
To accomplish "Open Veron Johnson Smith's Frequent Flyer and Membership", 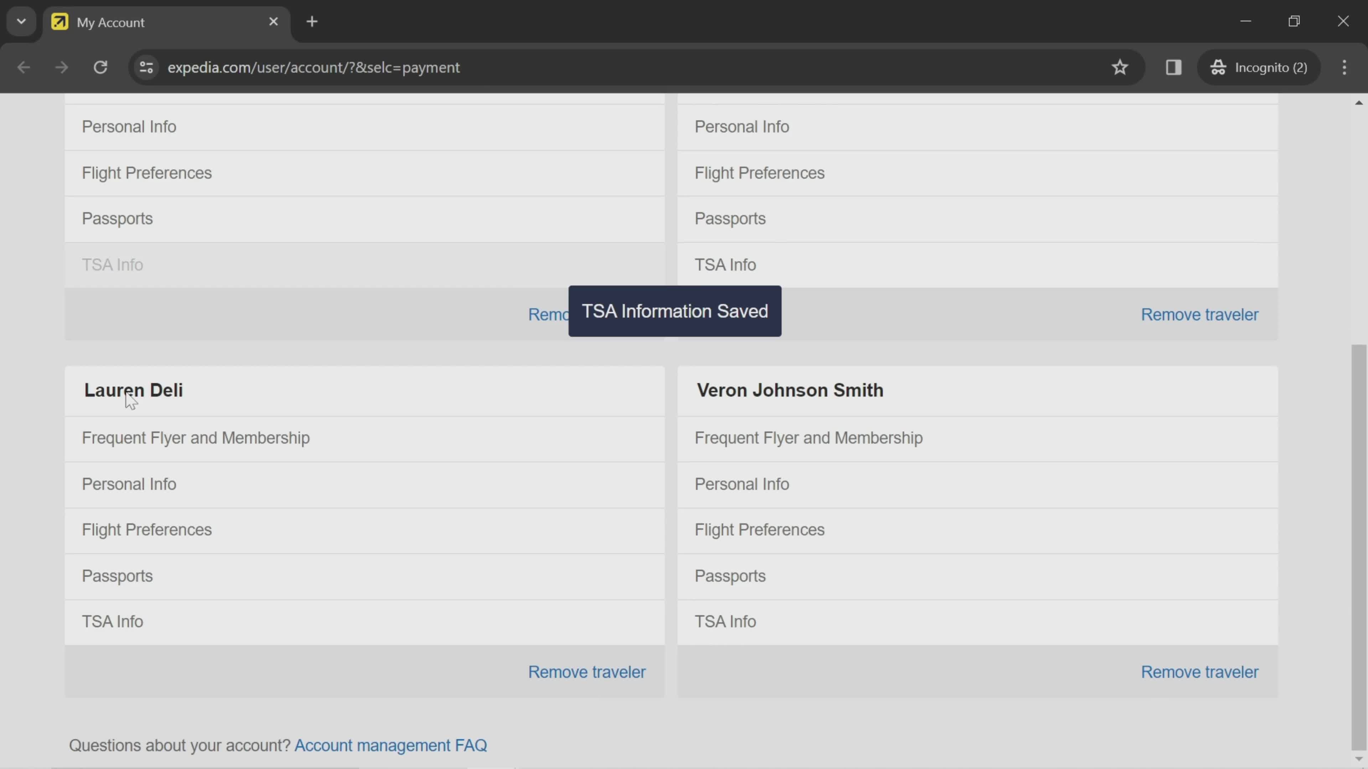I will point(978,438).
